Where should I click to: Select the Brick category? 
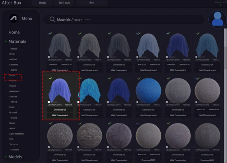[x=12, y=54]
